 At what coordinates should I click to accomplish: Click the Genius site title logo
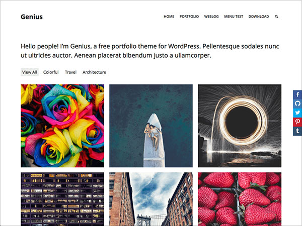(x=32, y=17)
